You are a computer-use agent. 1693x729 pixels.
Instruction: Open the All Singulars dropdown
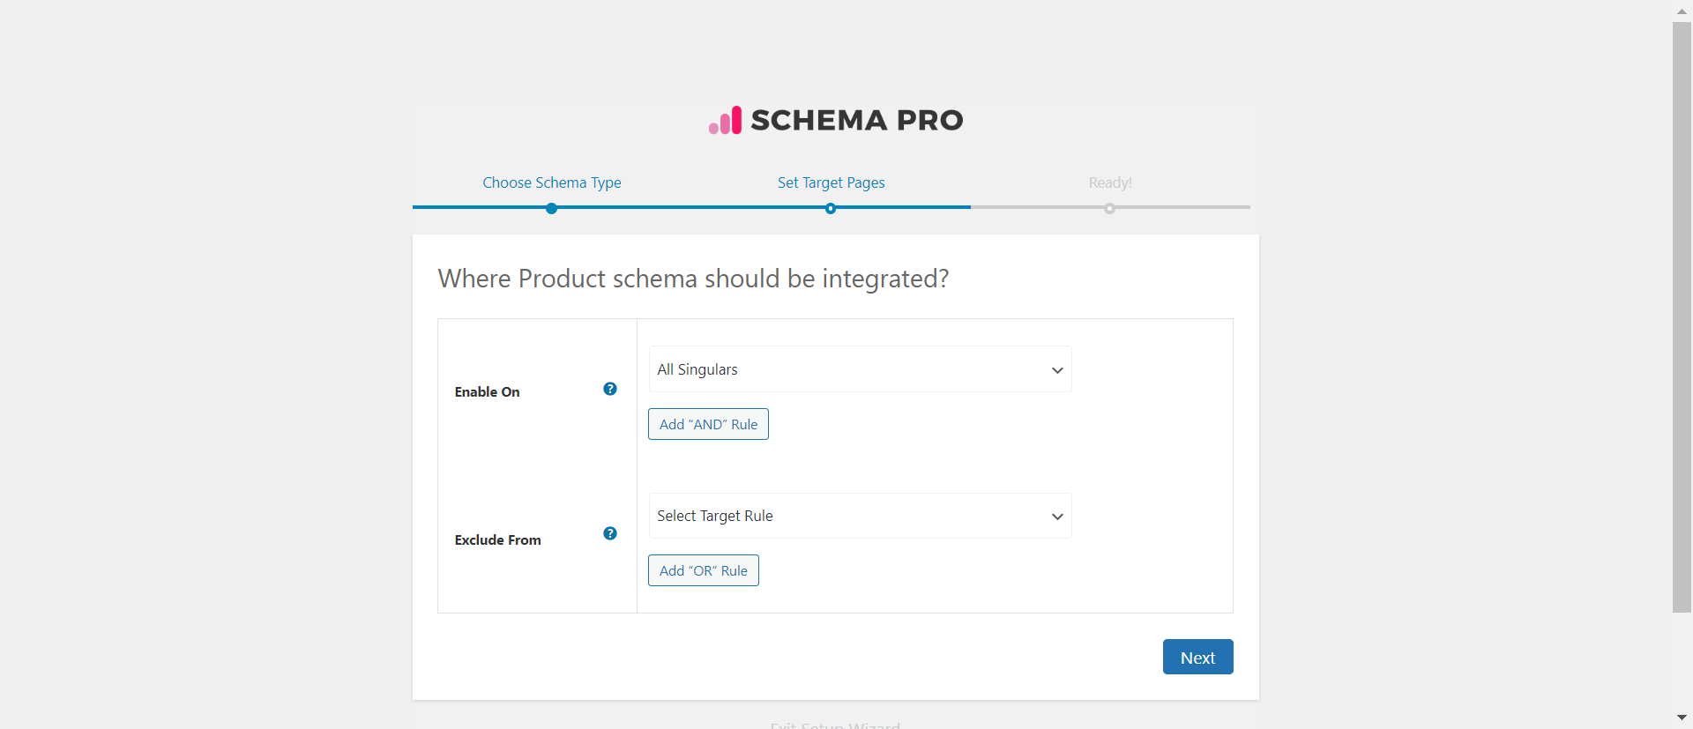pyautogui.click(x=860, y=369)
